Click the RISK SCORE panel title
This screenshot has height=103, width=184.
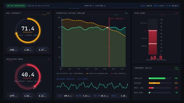click(x=140, y=13)
